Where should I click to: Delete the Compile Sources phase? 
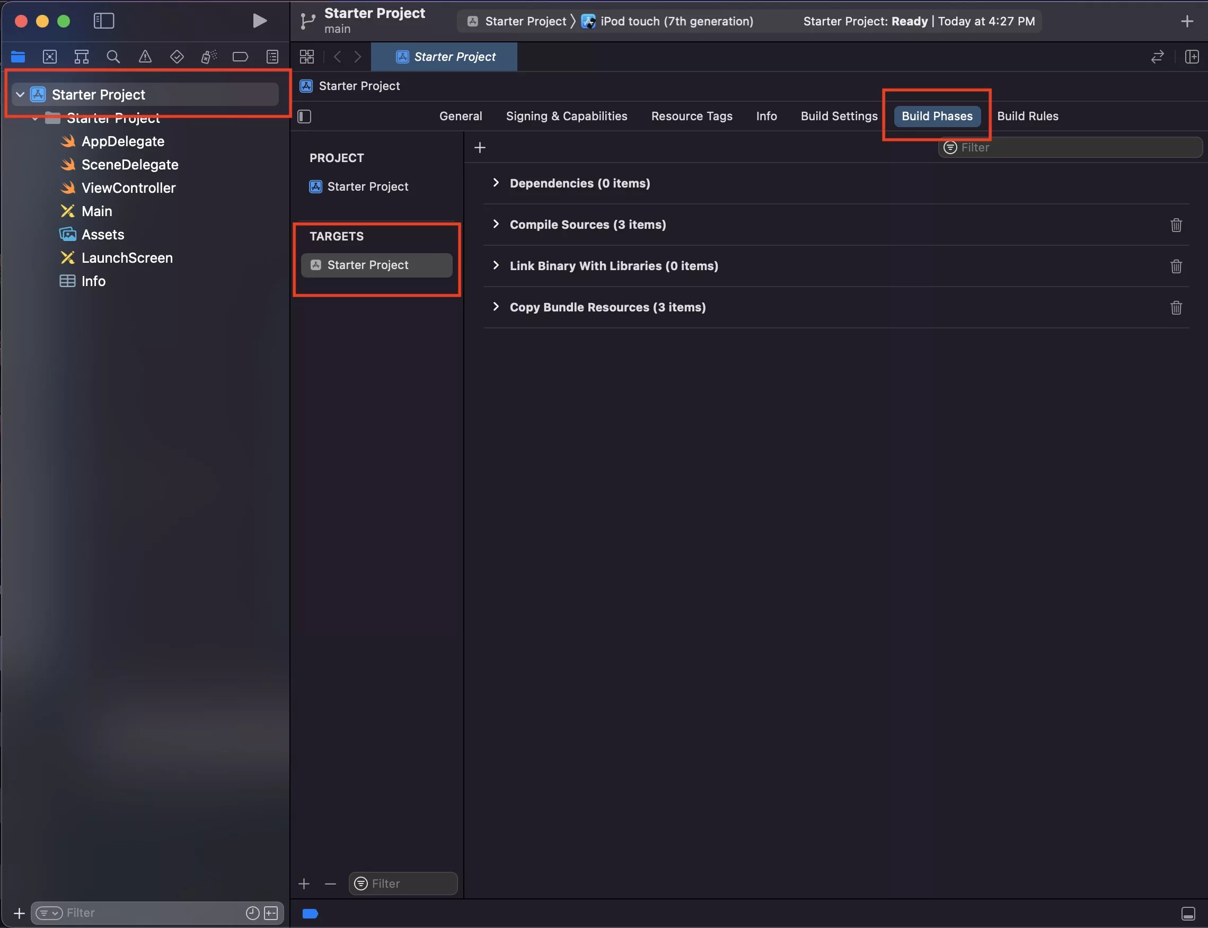click(1176, 225)
